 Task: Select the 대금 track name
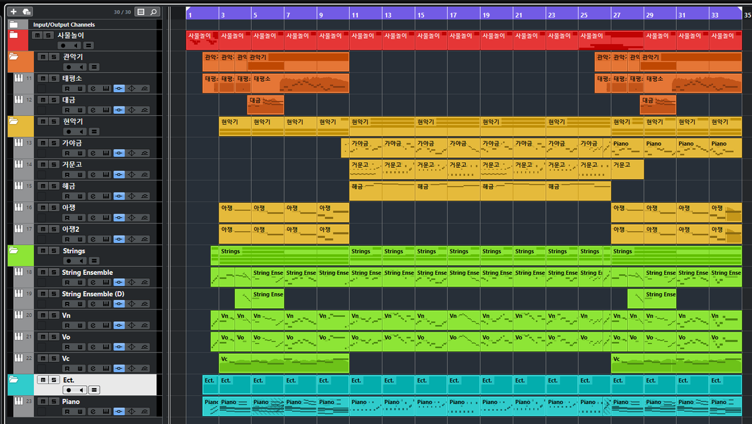(x=69, y=100)
